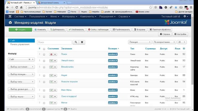Click sort order arrows column header icon
198x111 pixels.
[39, 49]
